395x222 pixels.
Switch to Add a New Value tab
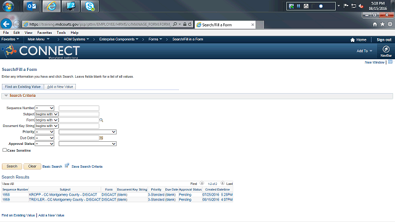click(x=60, y=87)
